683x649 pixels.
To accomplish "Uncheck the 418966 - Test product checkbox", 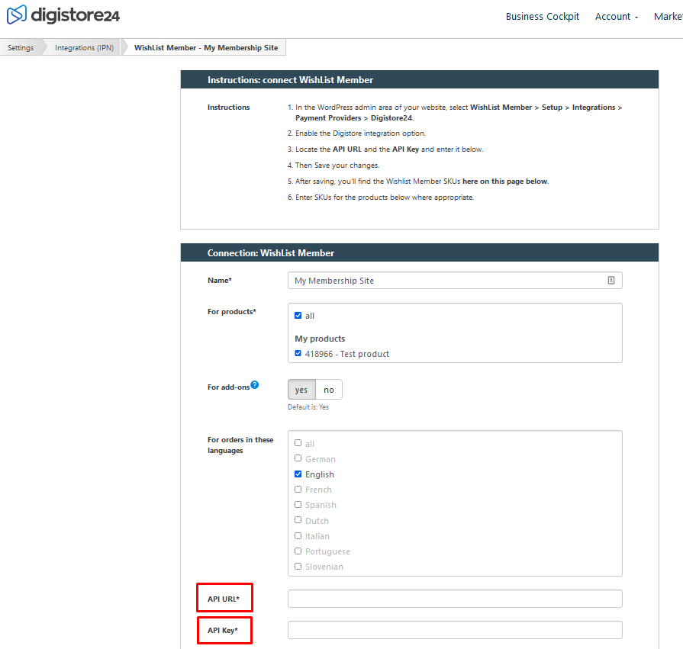I will pyautogui.click(x=298, y=353).
